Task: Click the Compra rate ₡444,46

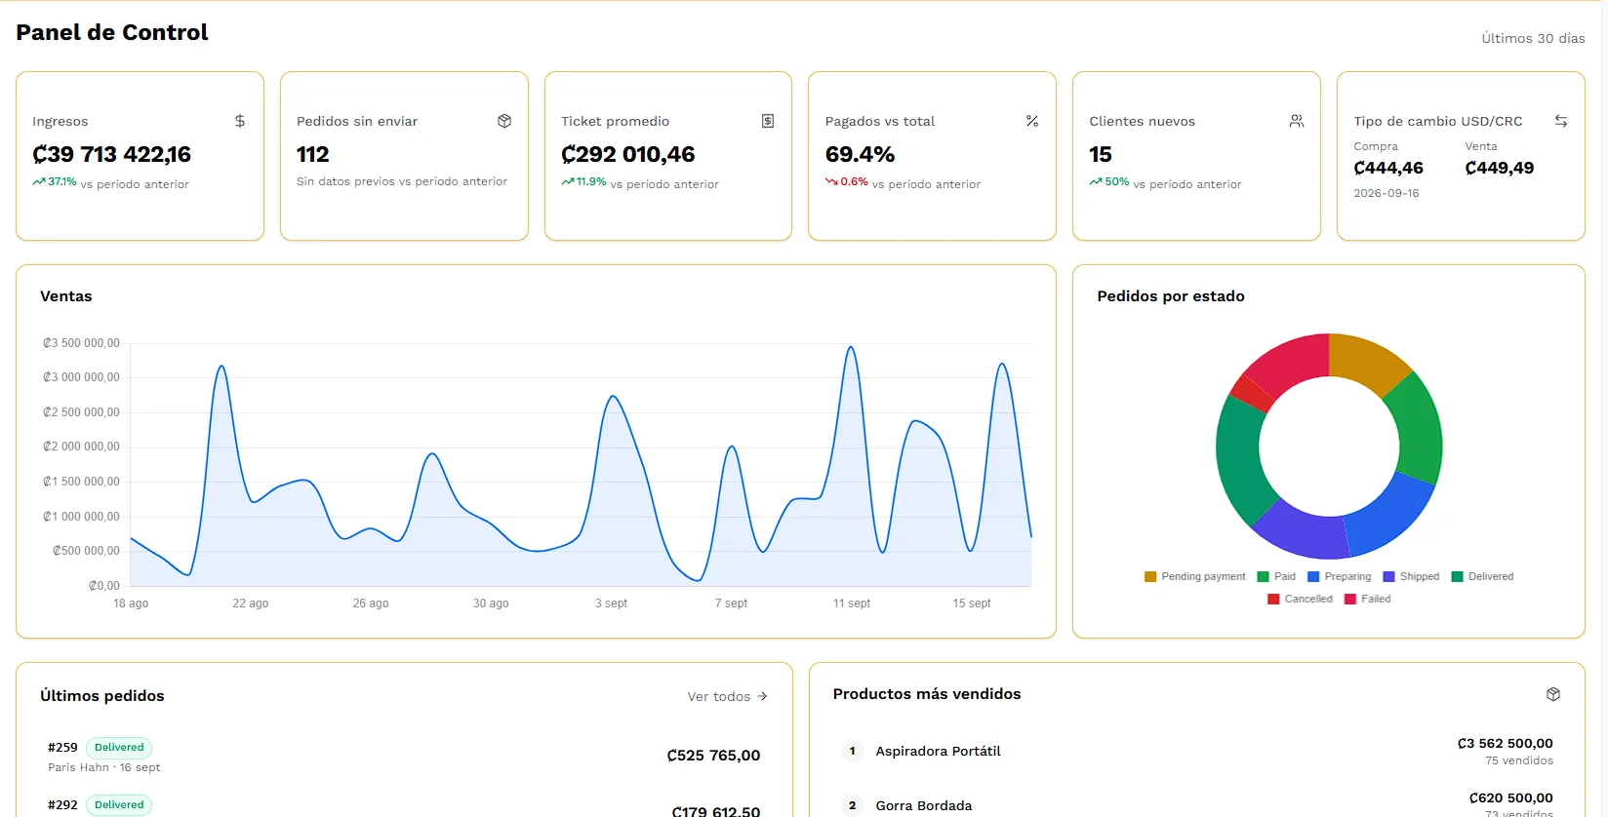Action: 1388,168
